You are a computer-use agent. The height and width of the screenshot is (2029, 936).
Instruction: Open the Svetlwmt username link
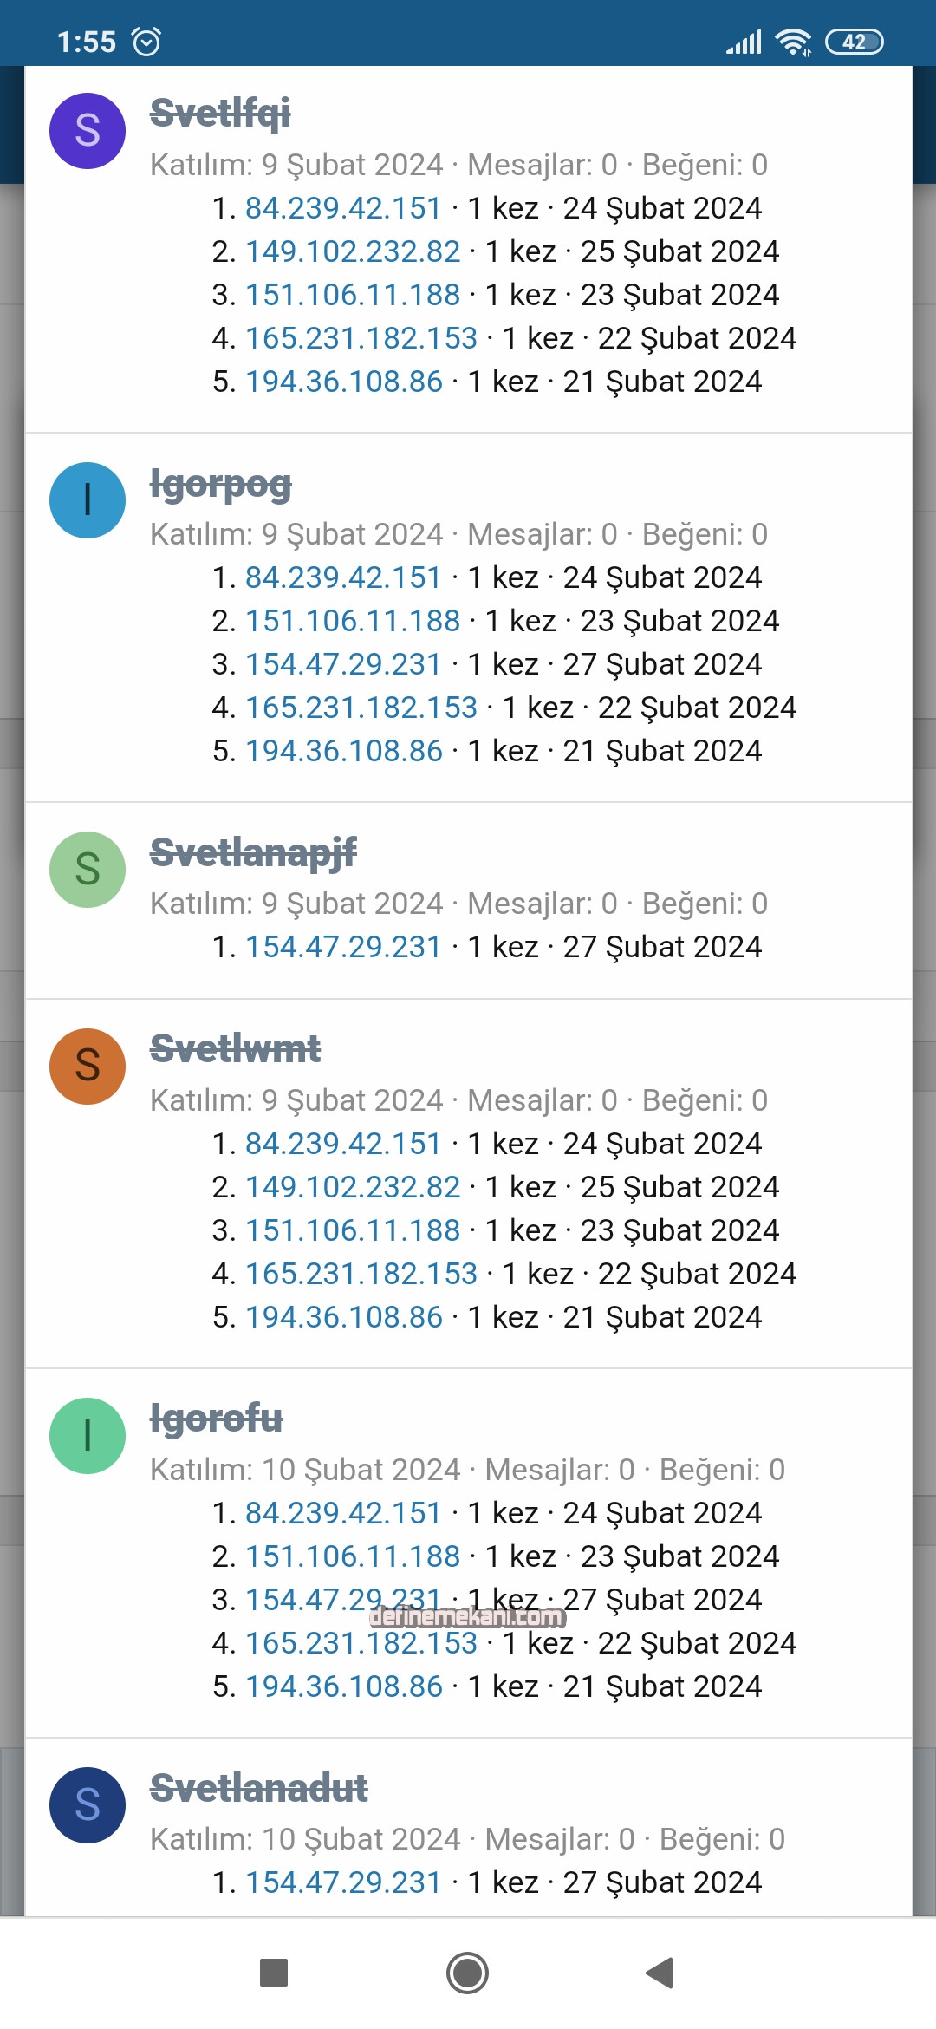[235, 1049]
